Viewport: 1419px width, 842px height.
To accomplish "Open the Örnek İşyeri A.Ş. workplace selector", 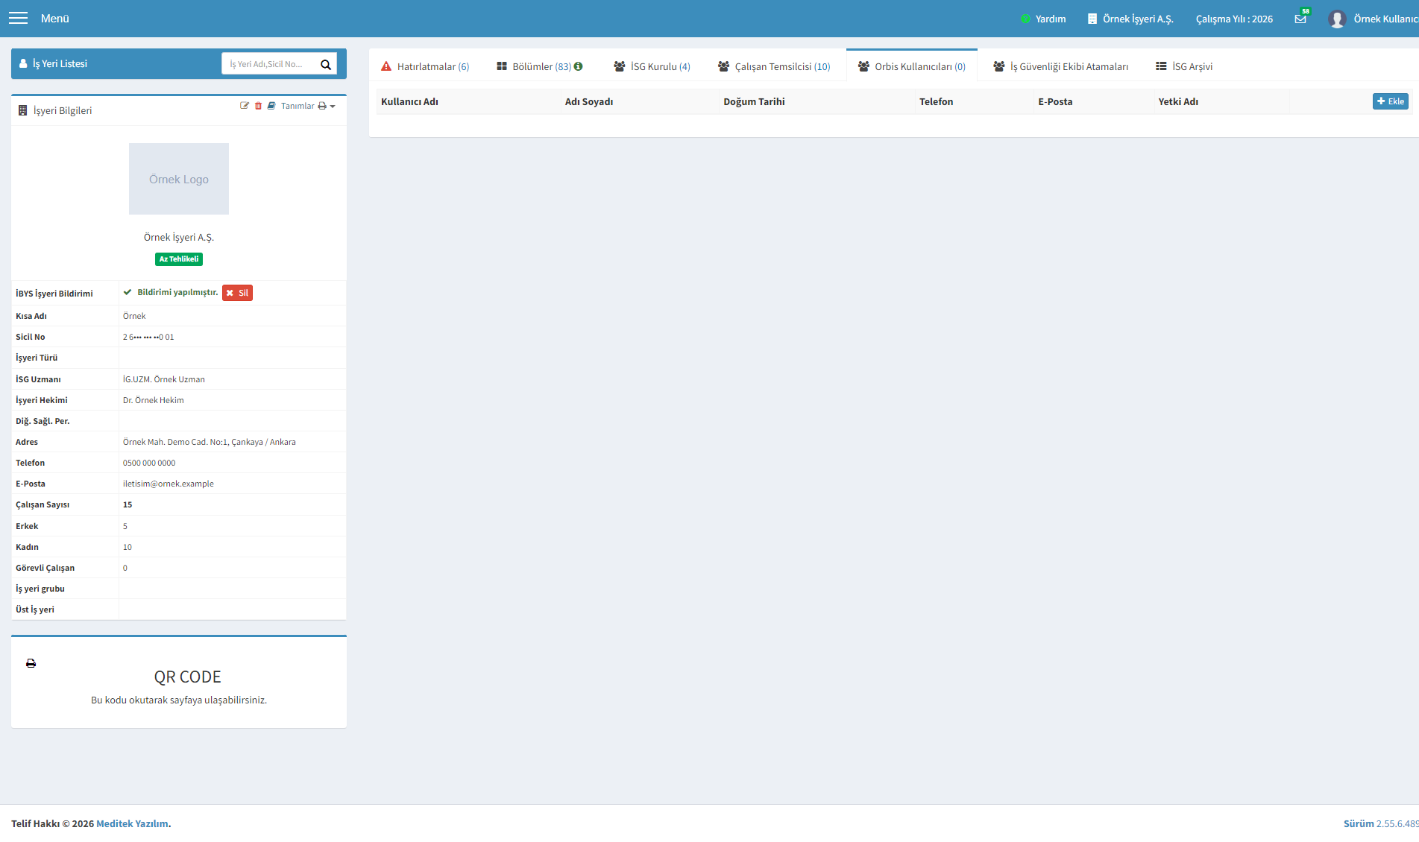I will click(1130, 19).
